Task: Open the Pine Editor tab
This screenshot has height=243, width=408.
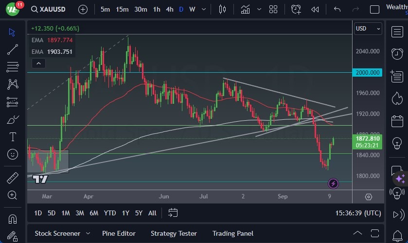Action: pyautogui.click(x=119, y=233)
